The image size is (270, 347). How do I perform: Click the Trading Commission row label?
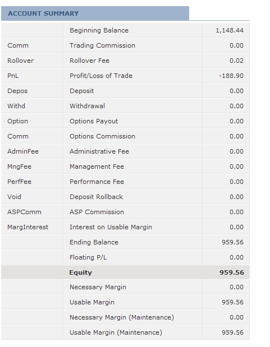point(102,45)
